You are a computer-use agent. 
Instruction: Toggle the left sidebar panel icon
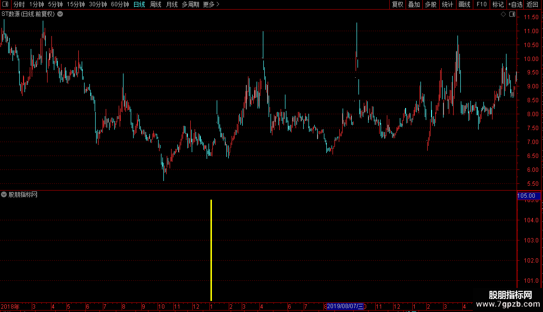tap(5, 4)
